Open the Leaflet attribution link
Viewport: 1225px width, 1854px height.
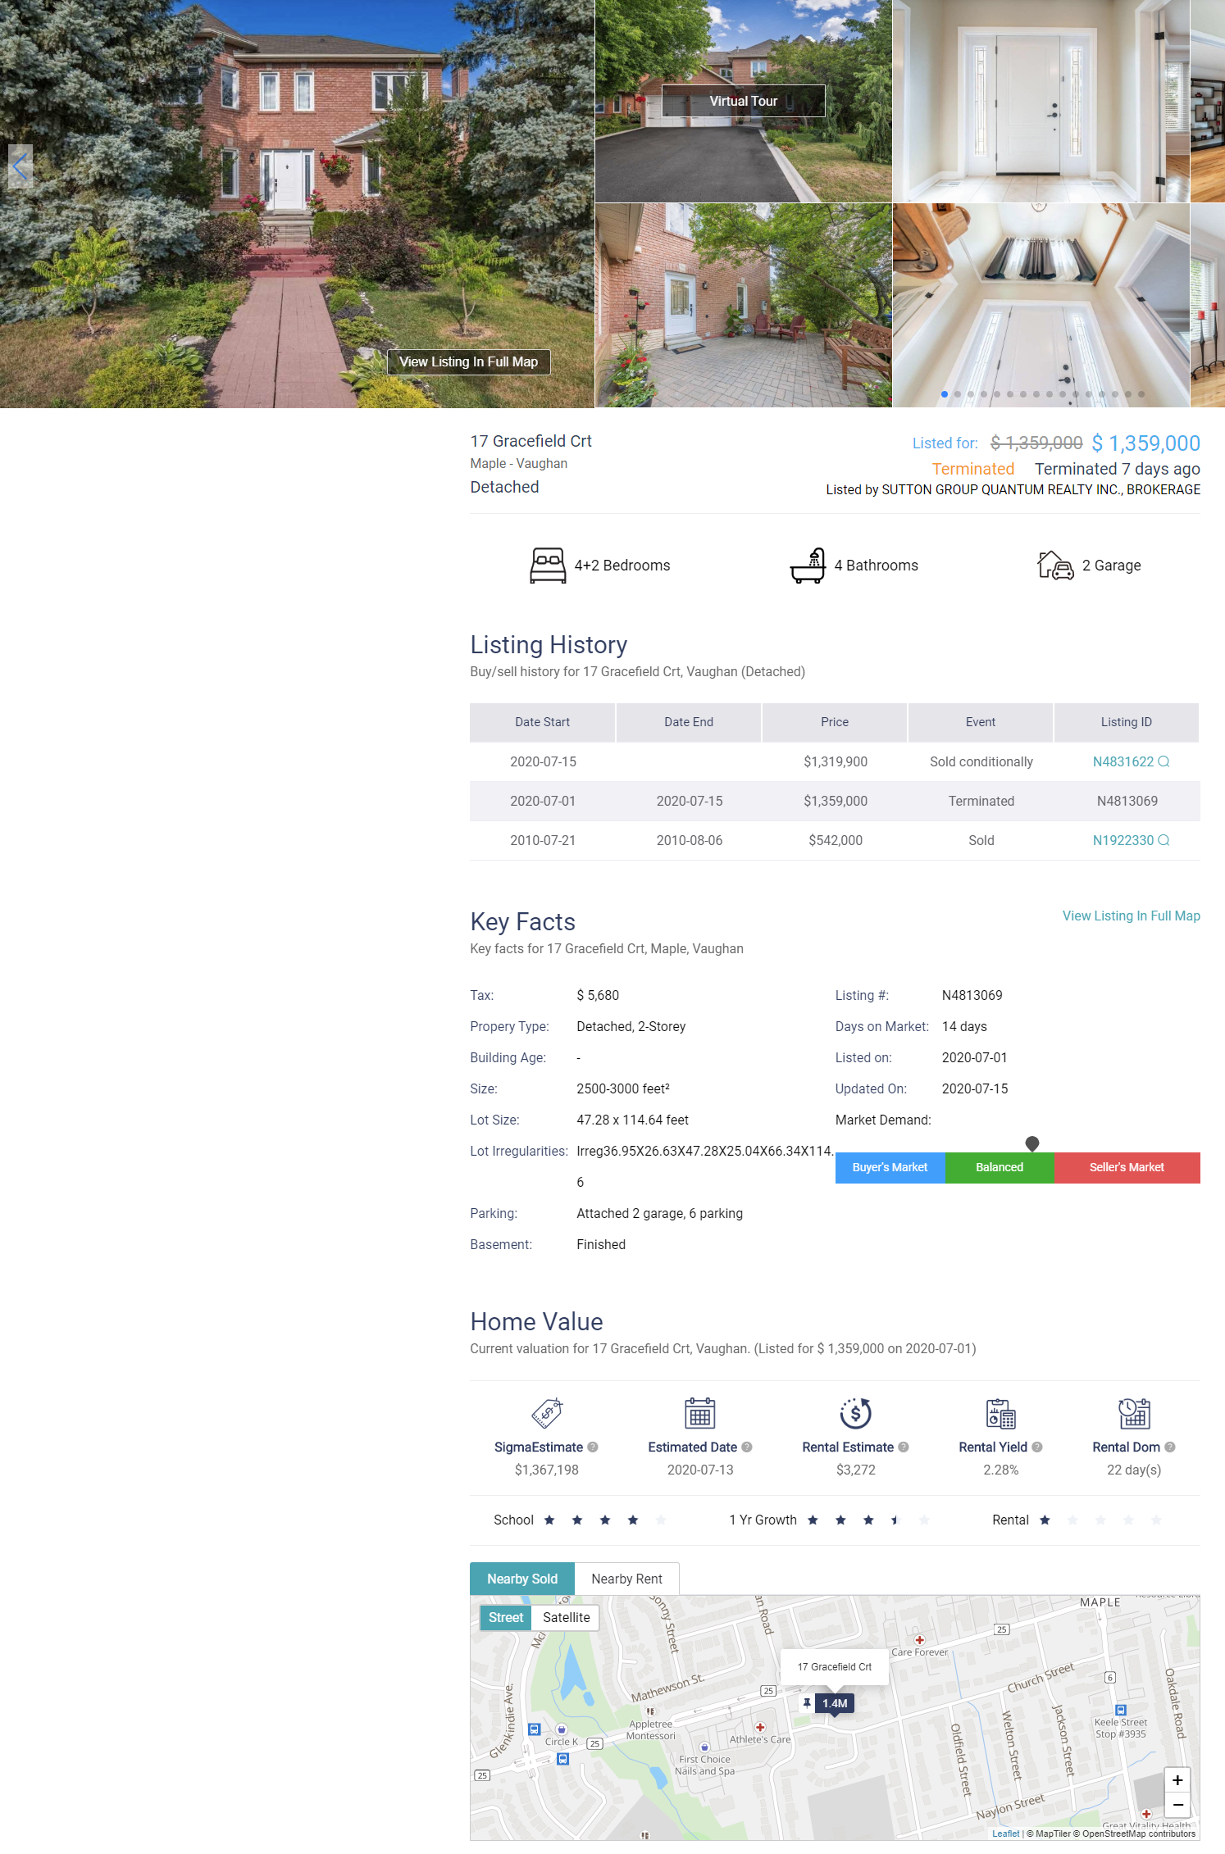tap(1005, 1834)
